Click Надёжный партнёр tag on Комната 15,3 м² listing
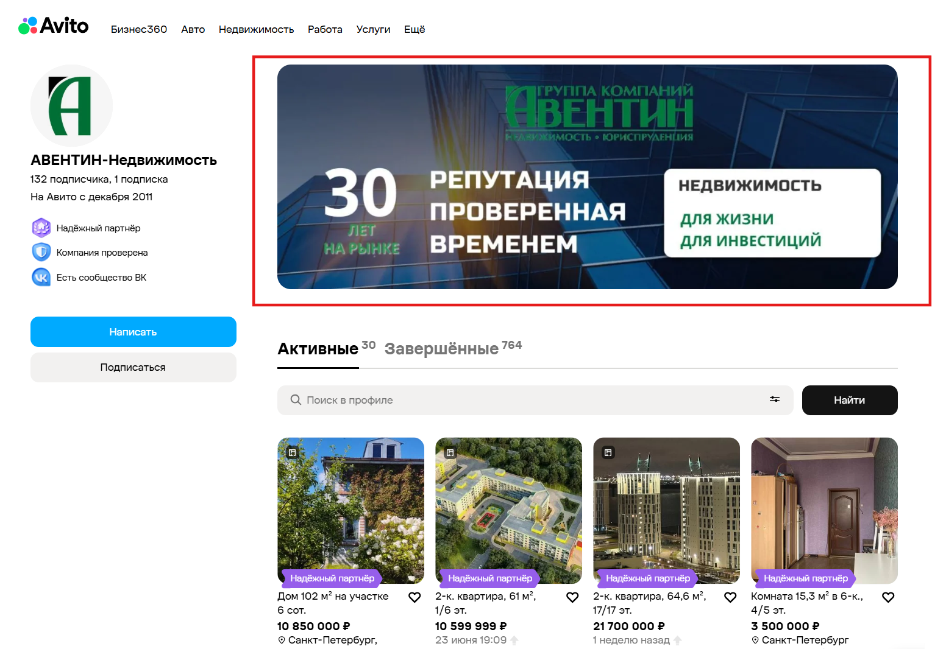 806,578
